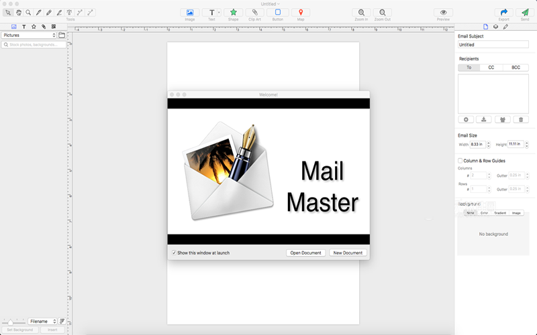Open the document inspector tab
Viewport: 537px width, 335px height.
click(x=485, y=27)
